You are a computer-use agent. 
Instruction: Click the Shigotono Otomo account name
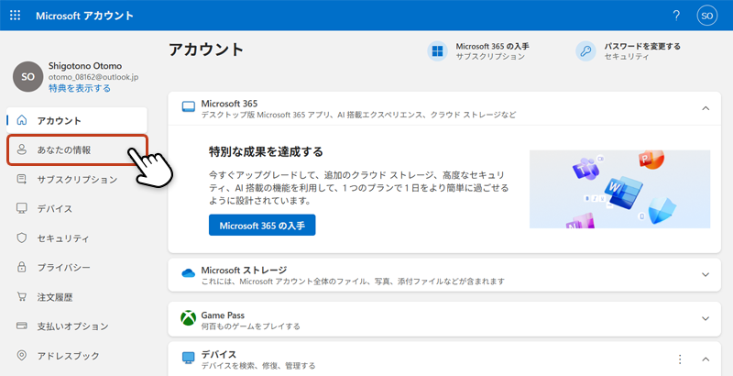pos(85,66)
